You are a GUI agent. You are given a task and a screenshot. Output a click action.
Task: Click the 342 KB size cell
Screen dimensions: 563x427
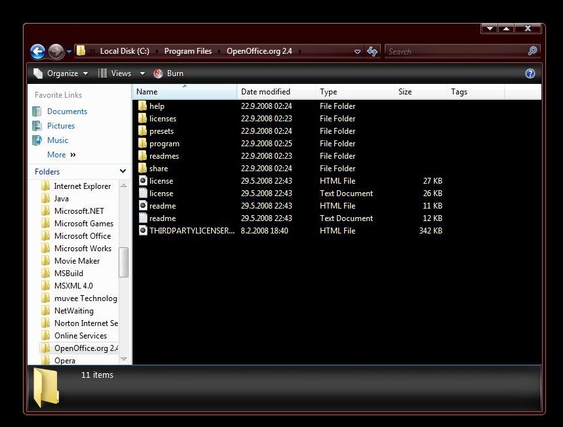pos(431,231)
